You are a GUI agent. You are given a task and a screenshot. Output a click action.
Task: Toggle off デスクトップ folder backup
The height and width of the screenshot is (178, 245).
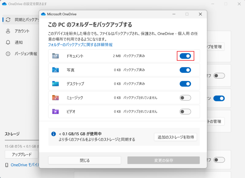pyautogui.click(x=185, y=84)
